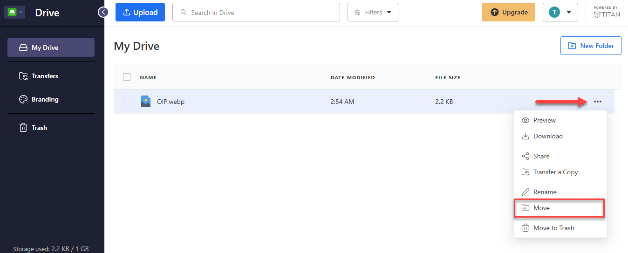
Task: Click the New Folder button
Action: click(x=591, y=46)
